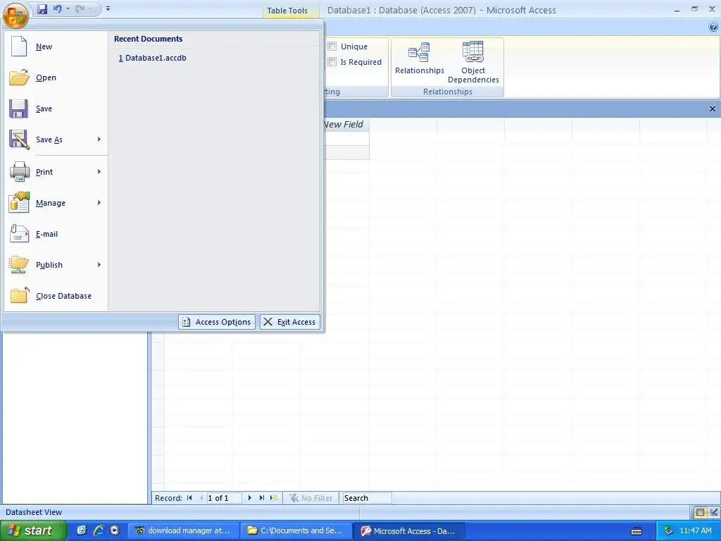Click the current record number box
The height and width of the screenshot is (541, 721).
coord(224,498)
